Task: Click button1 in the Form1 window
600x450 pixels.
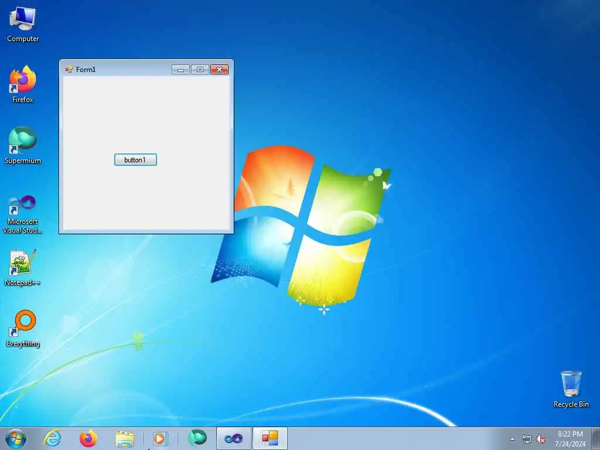Action: coord(135,159)
